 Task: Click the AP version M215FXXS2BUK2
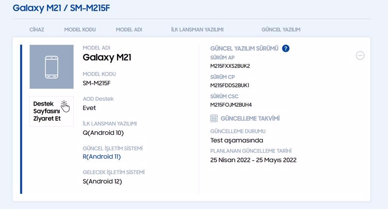pos(230,66)
